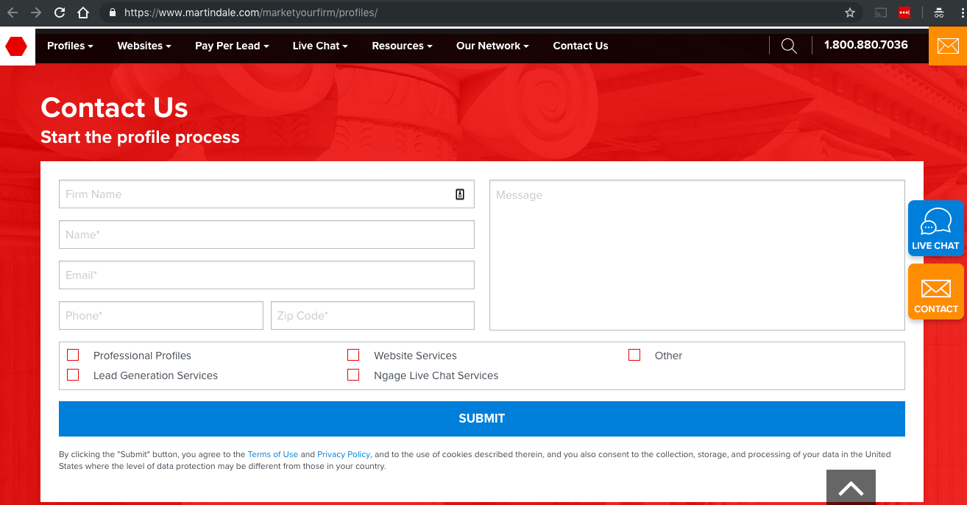Open the search magnifier icon
Viewport: 967px width, 505px height.
pos(789,46)
